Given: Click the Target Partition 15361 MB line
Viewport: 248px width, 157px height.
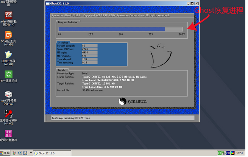Looking at the screenshot, I should 98,83.
